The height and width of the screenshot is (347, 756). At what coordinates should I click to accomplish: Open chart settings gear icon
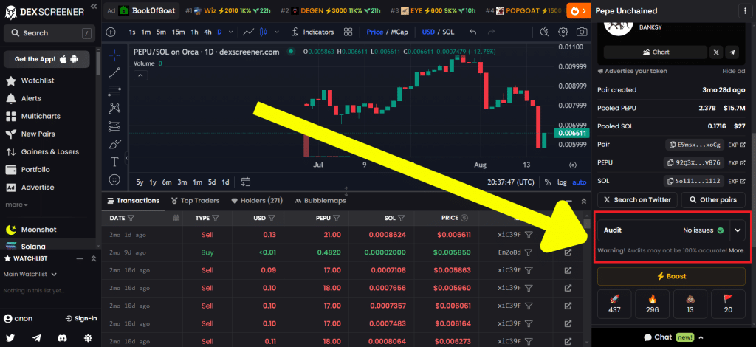563,32
